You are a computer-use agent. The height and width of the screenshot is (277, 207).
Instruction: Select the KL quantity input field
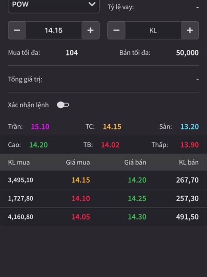[x=153, y=30]
